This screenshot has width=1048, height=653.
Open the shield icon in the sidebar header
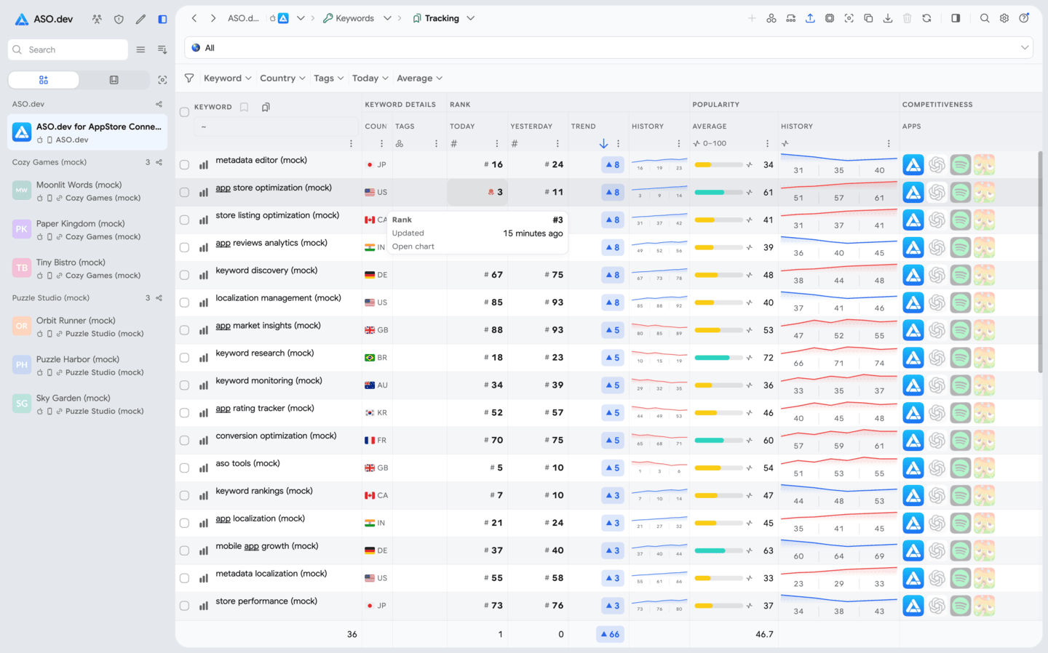point(119,19)
